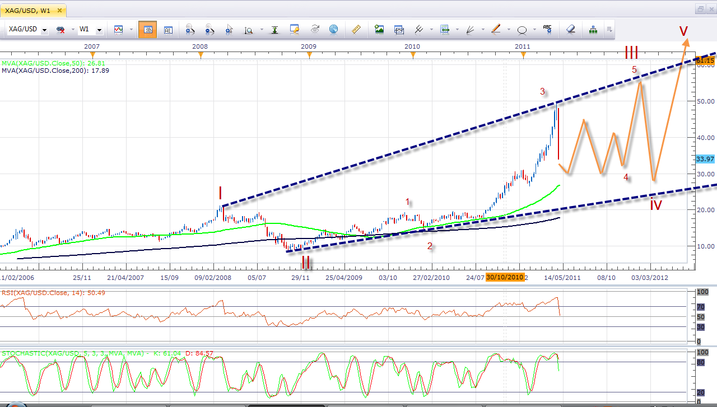Open the W1 timeframe dropdown
This screenshot has height=407, width=717.
[x=99, y=30]
